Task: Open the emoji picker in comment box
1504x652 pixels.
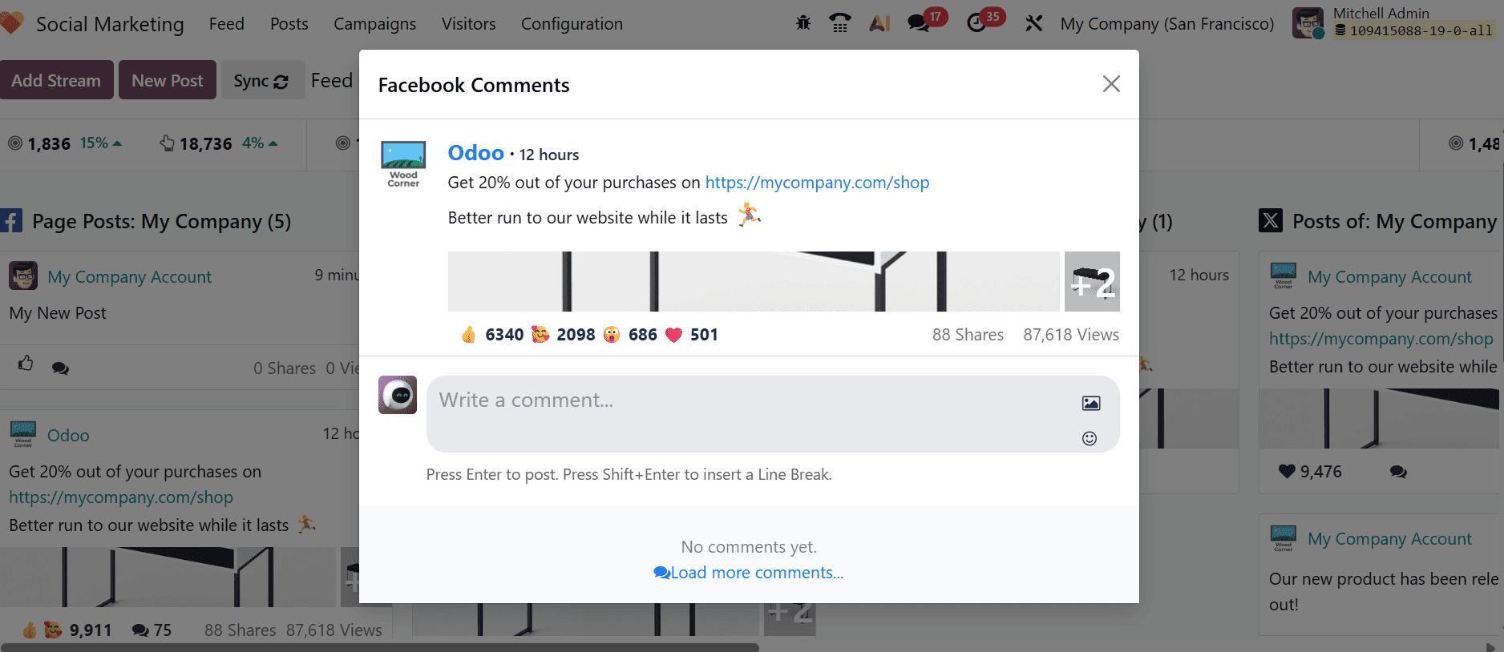Action: coord(1090,438)
